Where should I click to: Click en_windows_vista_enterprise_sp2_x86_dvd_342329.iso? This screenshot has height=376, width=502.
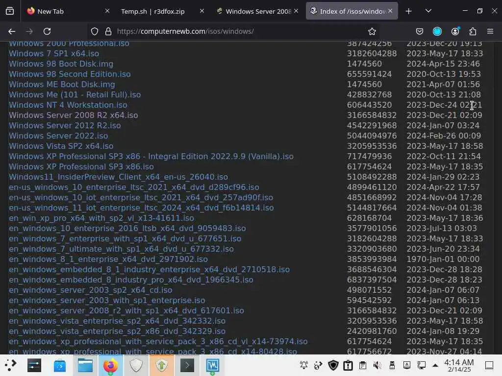point(117,331)
